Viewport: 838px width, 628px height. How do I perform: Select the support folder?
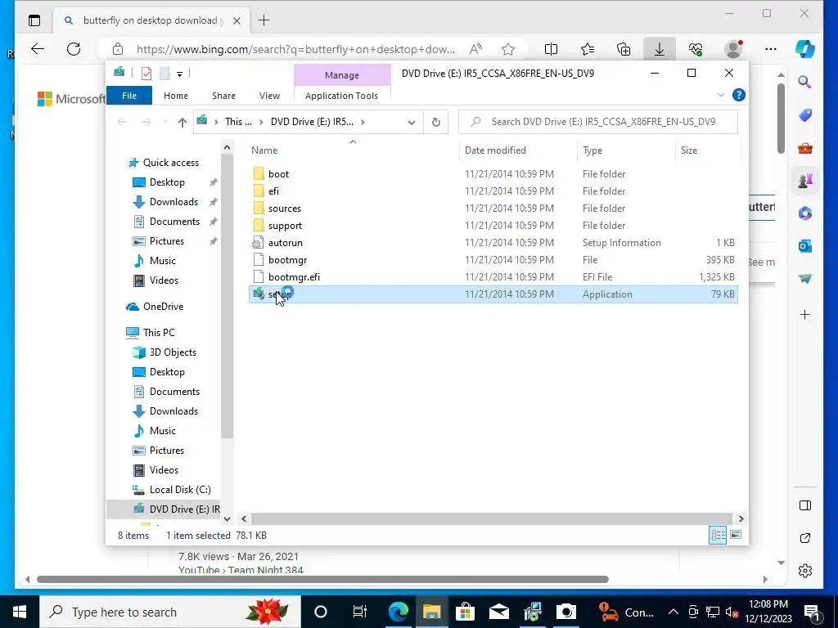(x=285, y=226)
